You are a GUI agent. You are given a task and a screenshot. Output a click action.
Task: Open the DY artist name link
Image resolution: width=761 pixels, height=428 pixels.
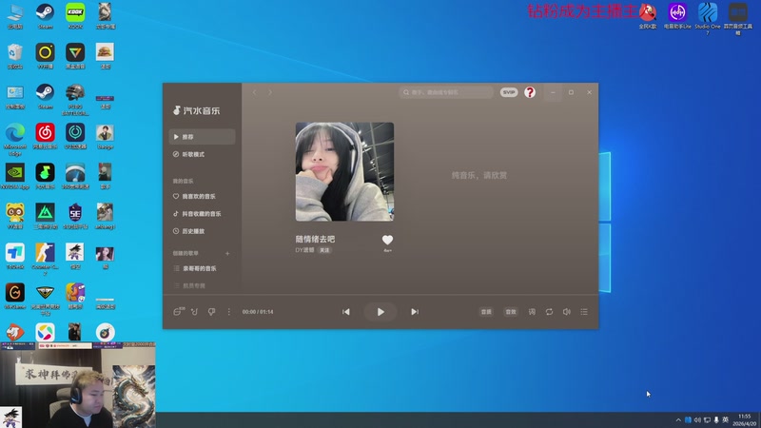(304, 250)
